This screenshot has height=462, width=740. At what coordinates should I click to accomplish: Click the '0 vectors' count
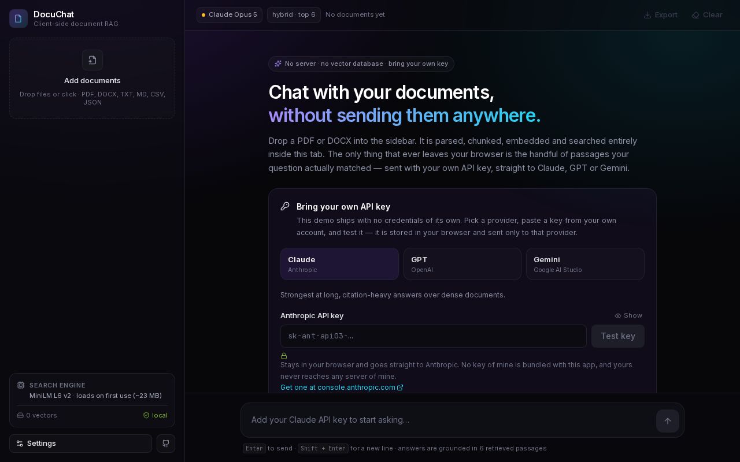coord(42,415)
